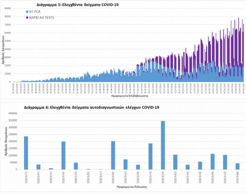Click the Διάγραμμα 6 chart title
The width and height of the screenshot is (246, 194).
click(x=92, y=107)
